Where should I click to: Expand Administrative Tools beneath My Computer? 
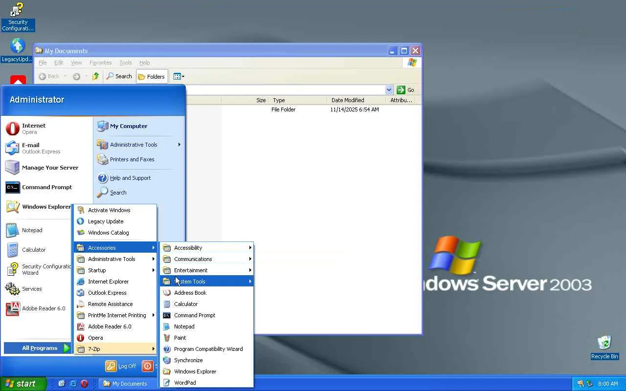pyautogui.click(x=139, y=145)
